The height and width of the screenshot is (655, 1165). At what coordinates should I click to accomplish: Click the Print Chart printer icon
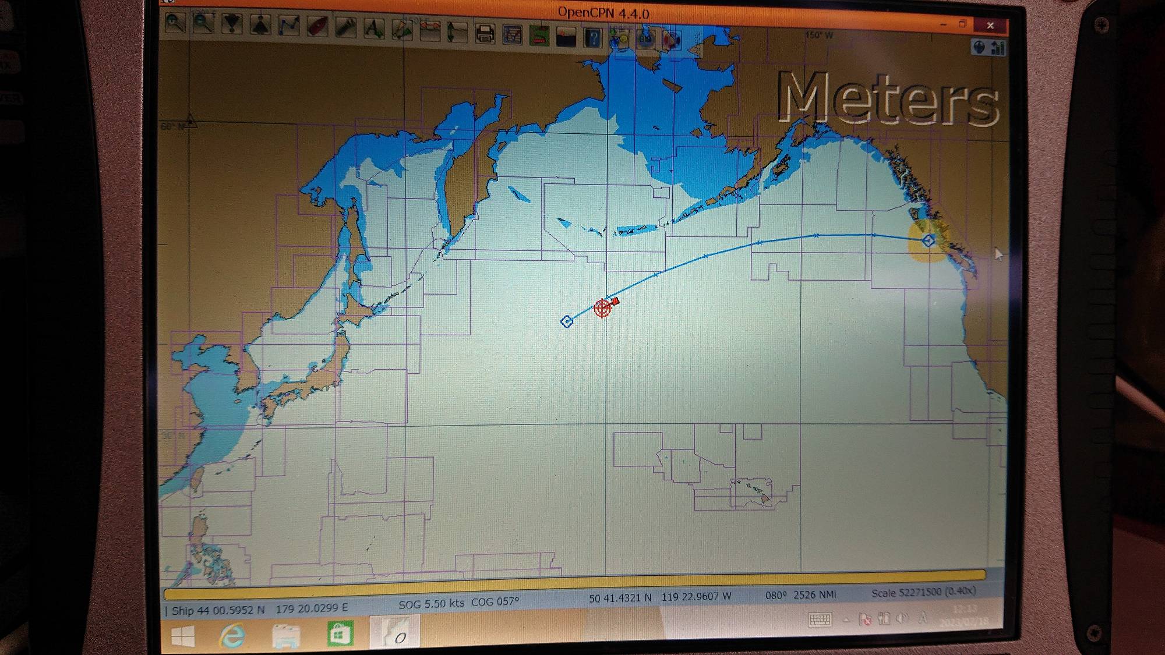[x=485, y=33]
